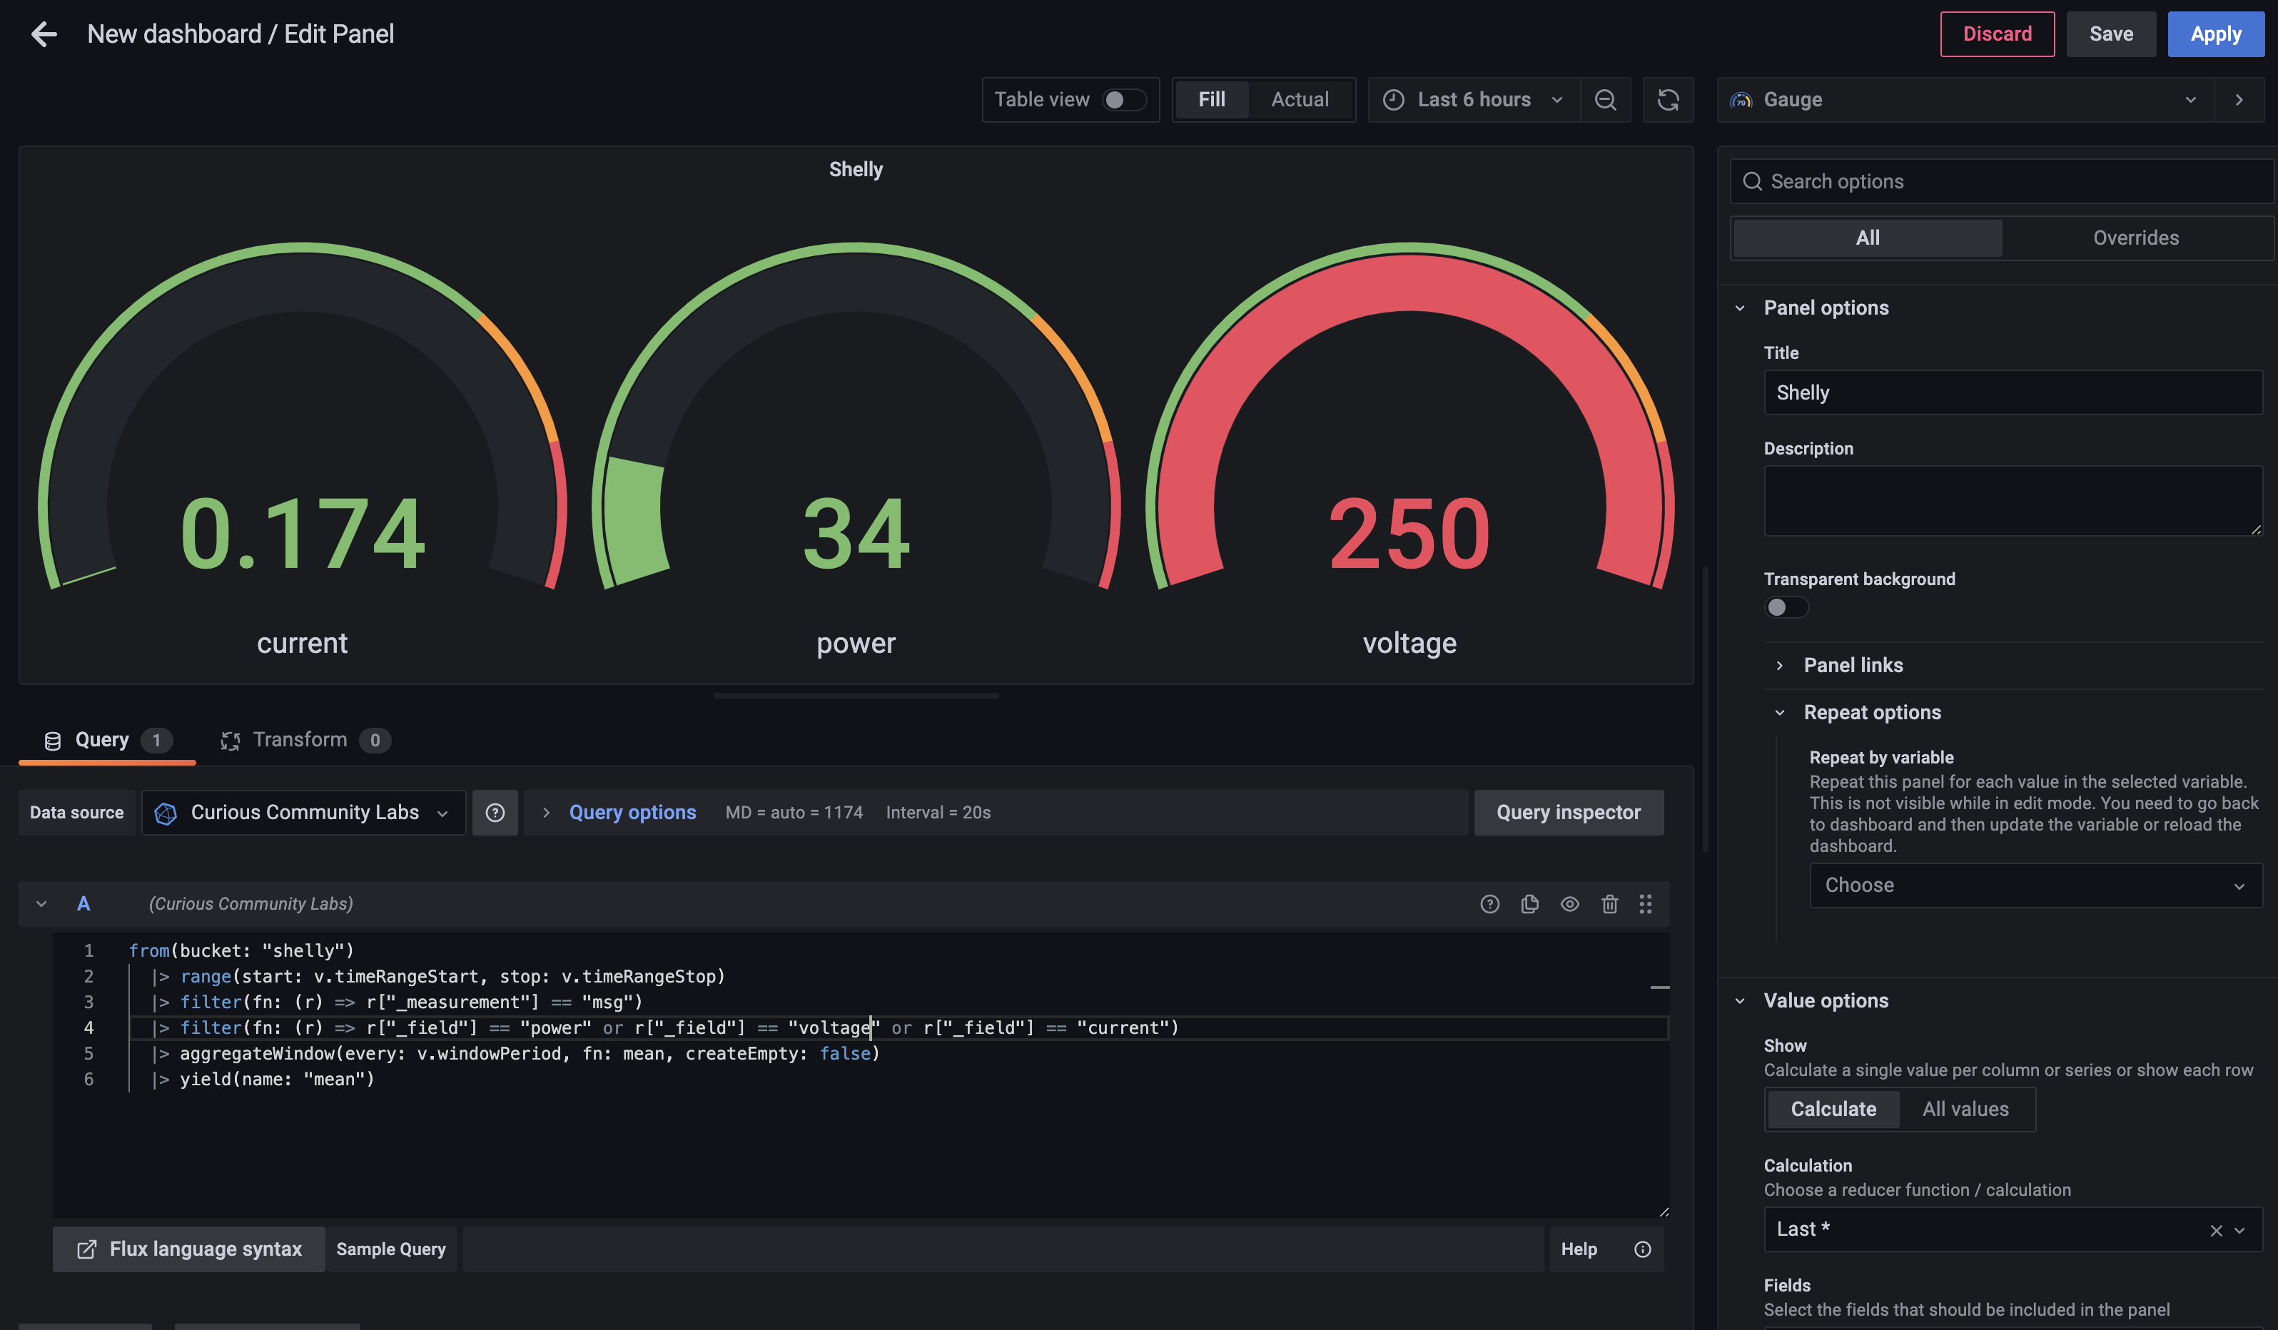Duplicate query A using copy icon
This screenshot has width=2278, height=1330.
1530,903
